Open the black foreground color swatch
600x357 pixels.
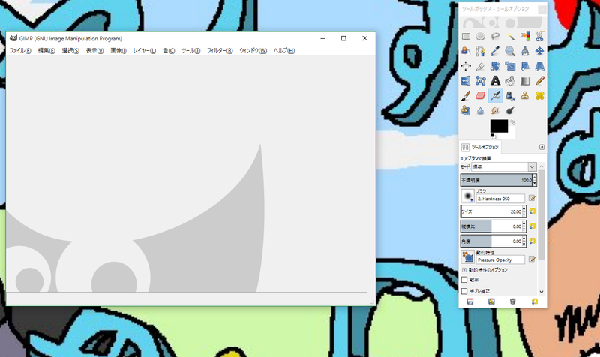[x=499, y=126]
